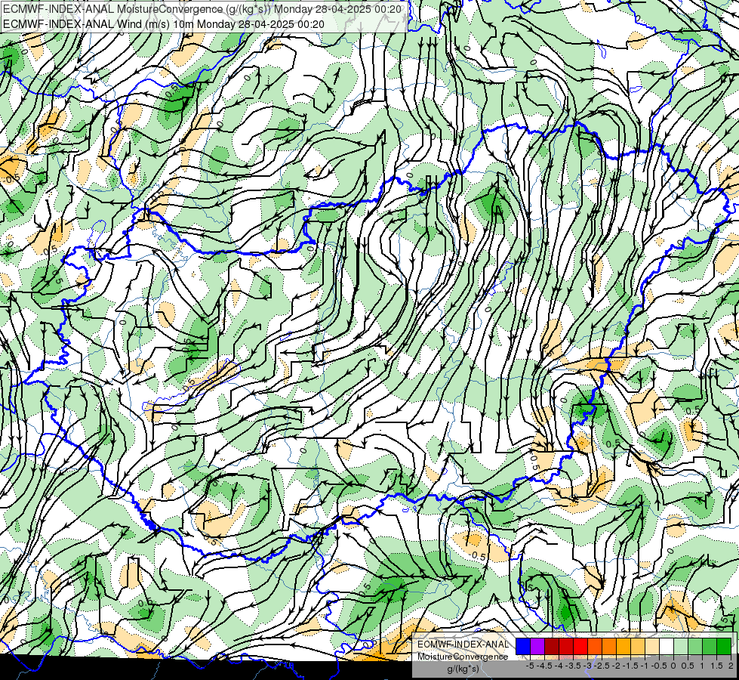Click the g/(kg*s) unit label in legend
Screen dimensions: 739x680
pyautogui.click(x=463, y=669)
